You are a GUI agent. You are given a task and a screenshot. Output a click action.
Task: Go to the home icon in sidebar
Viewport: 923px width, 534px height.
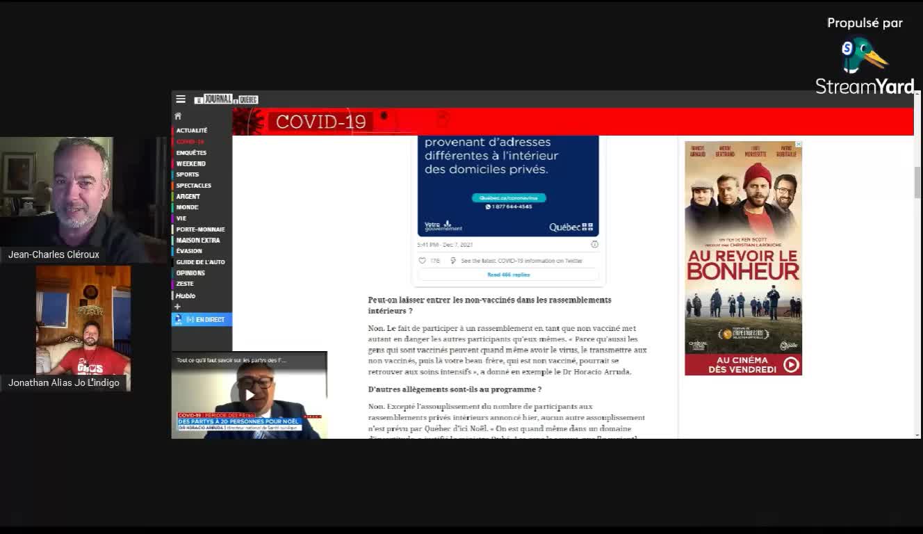coord(178,116)
